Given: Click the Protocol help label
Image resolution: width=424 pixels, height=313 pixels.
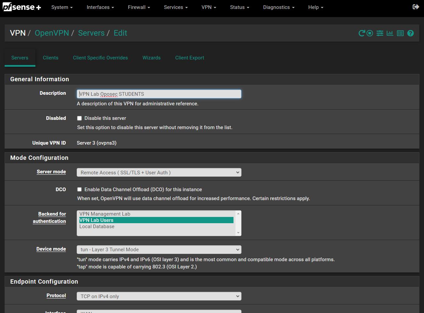Looking at the screenshot, I should 56,296.
